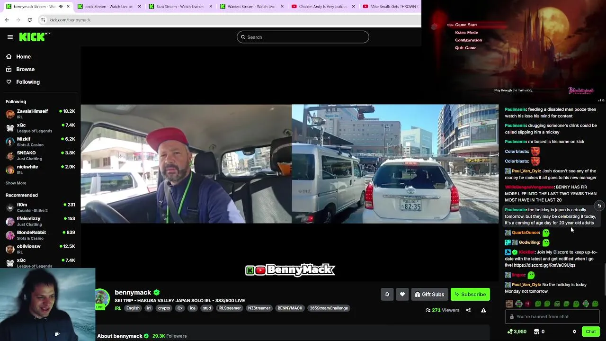The width and height of the screenshot is (606, 341).
Task: Open the Kick hamburger sidebar menu
Action: [10, 37]
